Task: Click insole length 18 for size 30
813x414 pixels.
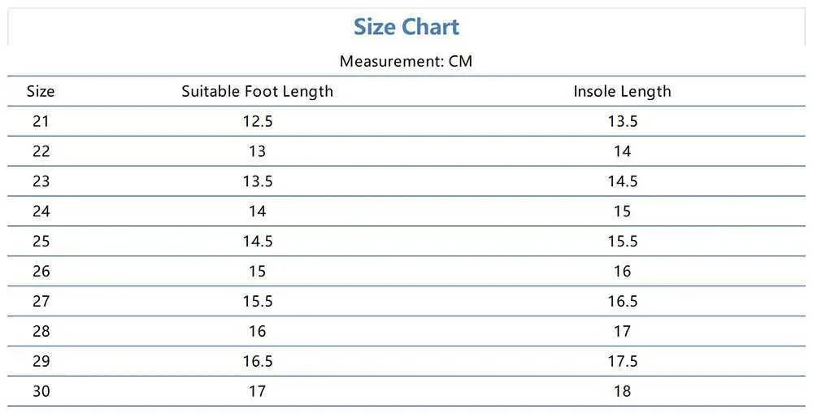Action: pyautogui.click(x=622, y=391)
